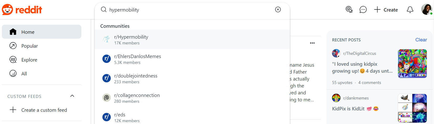Open the colorful kidpix post thumbnail

[x=412, y=63]
